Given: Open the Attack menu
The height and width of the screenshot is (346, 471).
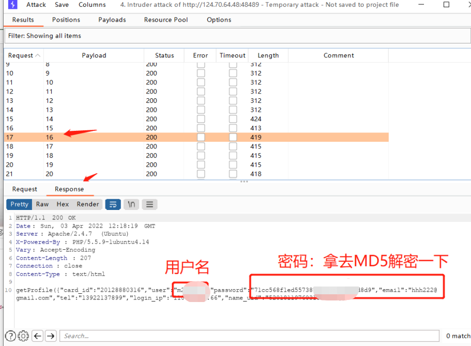Looking at the screenshot, I should point(36,5).
